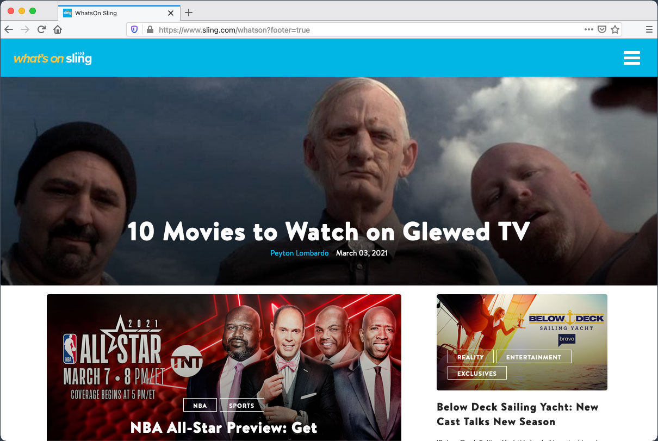658x441 pixels.
Task: Go back with the browser back arrow
Action: pyautogui.click(x=9, y=29)
